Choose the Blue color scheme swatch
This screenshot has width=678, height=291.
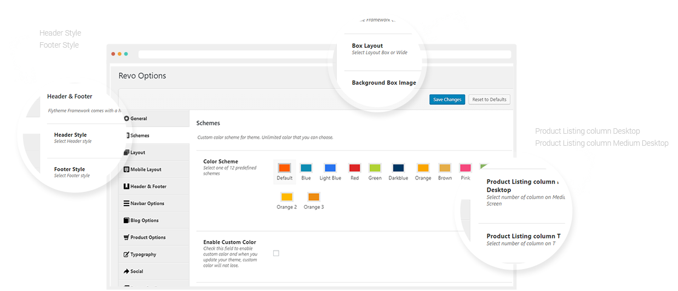tap(306, 168)
